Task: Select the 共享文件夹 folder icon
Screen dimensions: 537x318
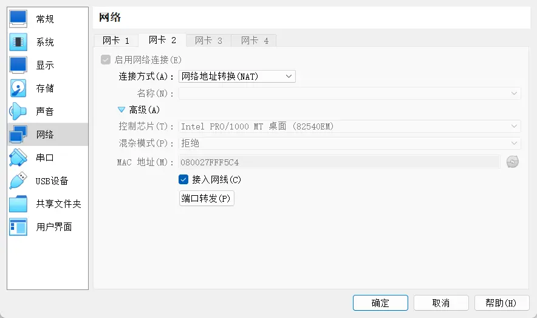Action: click(x=18, y=204)
